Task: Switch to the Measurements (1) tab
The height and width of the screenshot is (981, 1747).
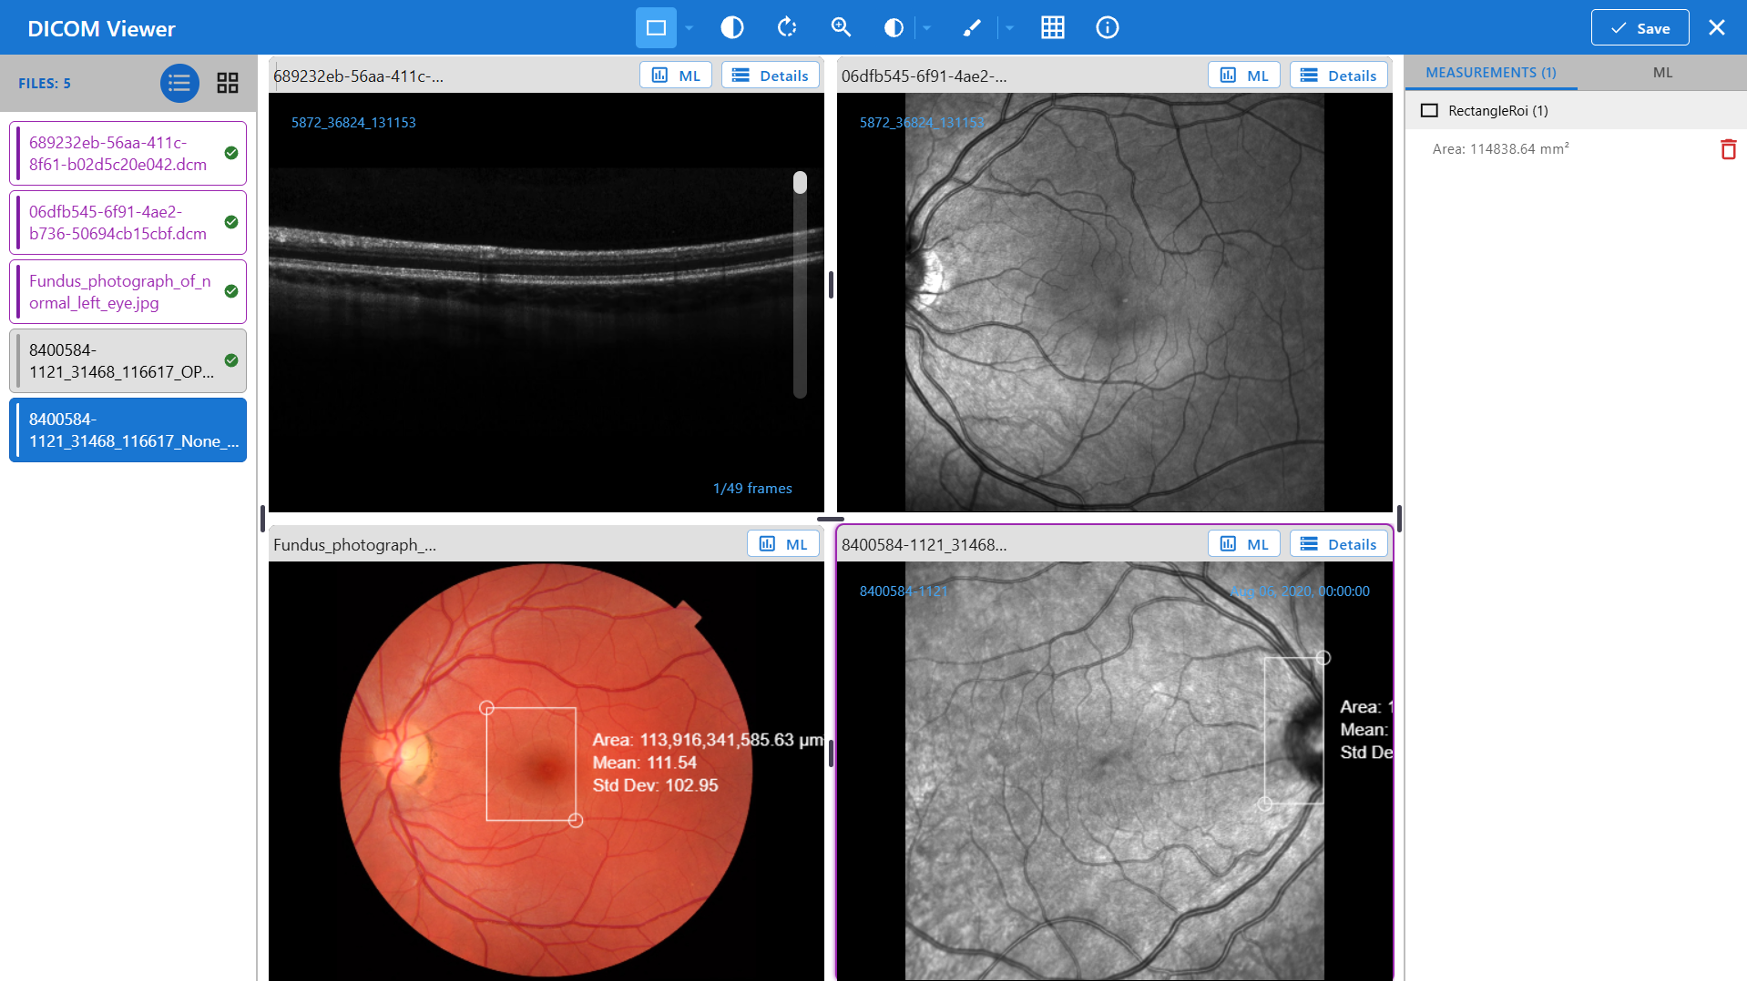Action: coord(1491,73)
